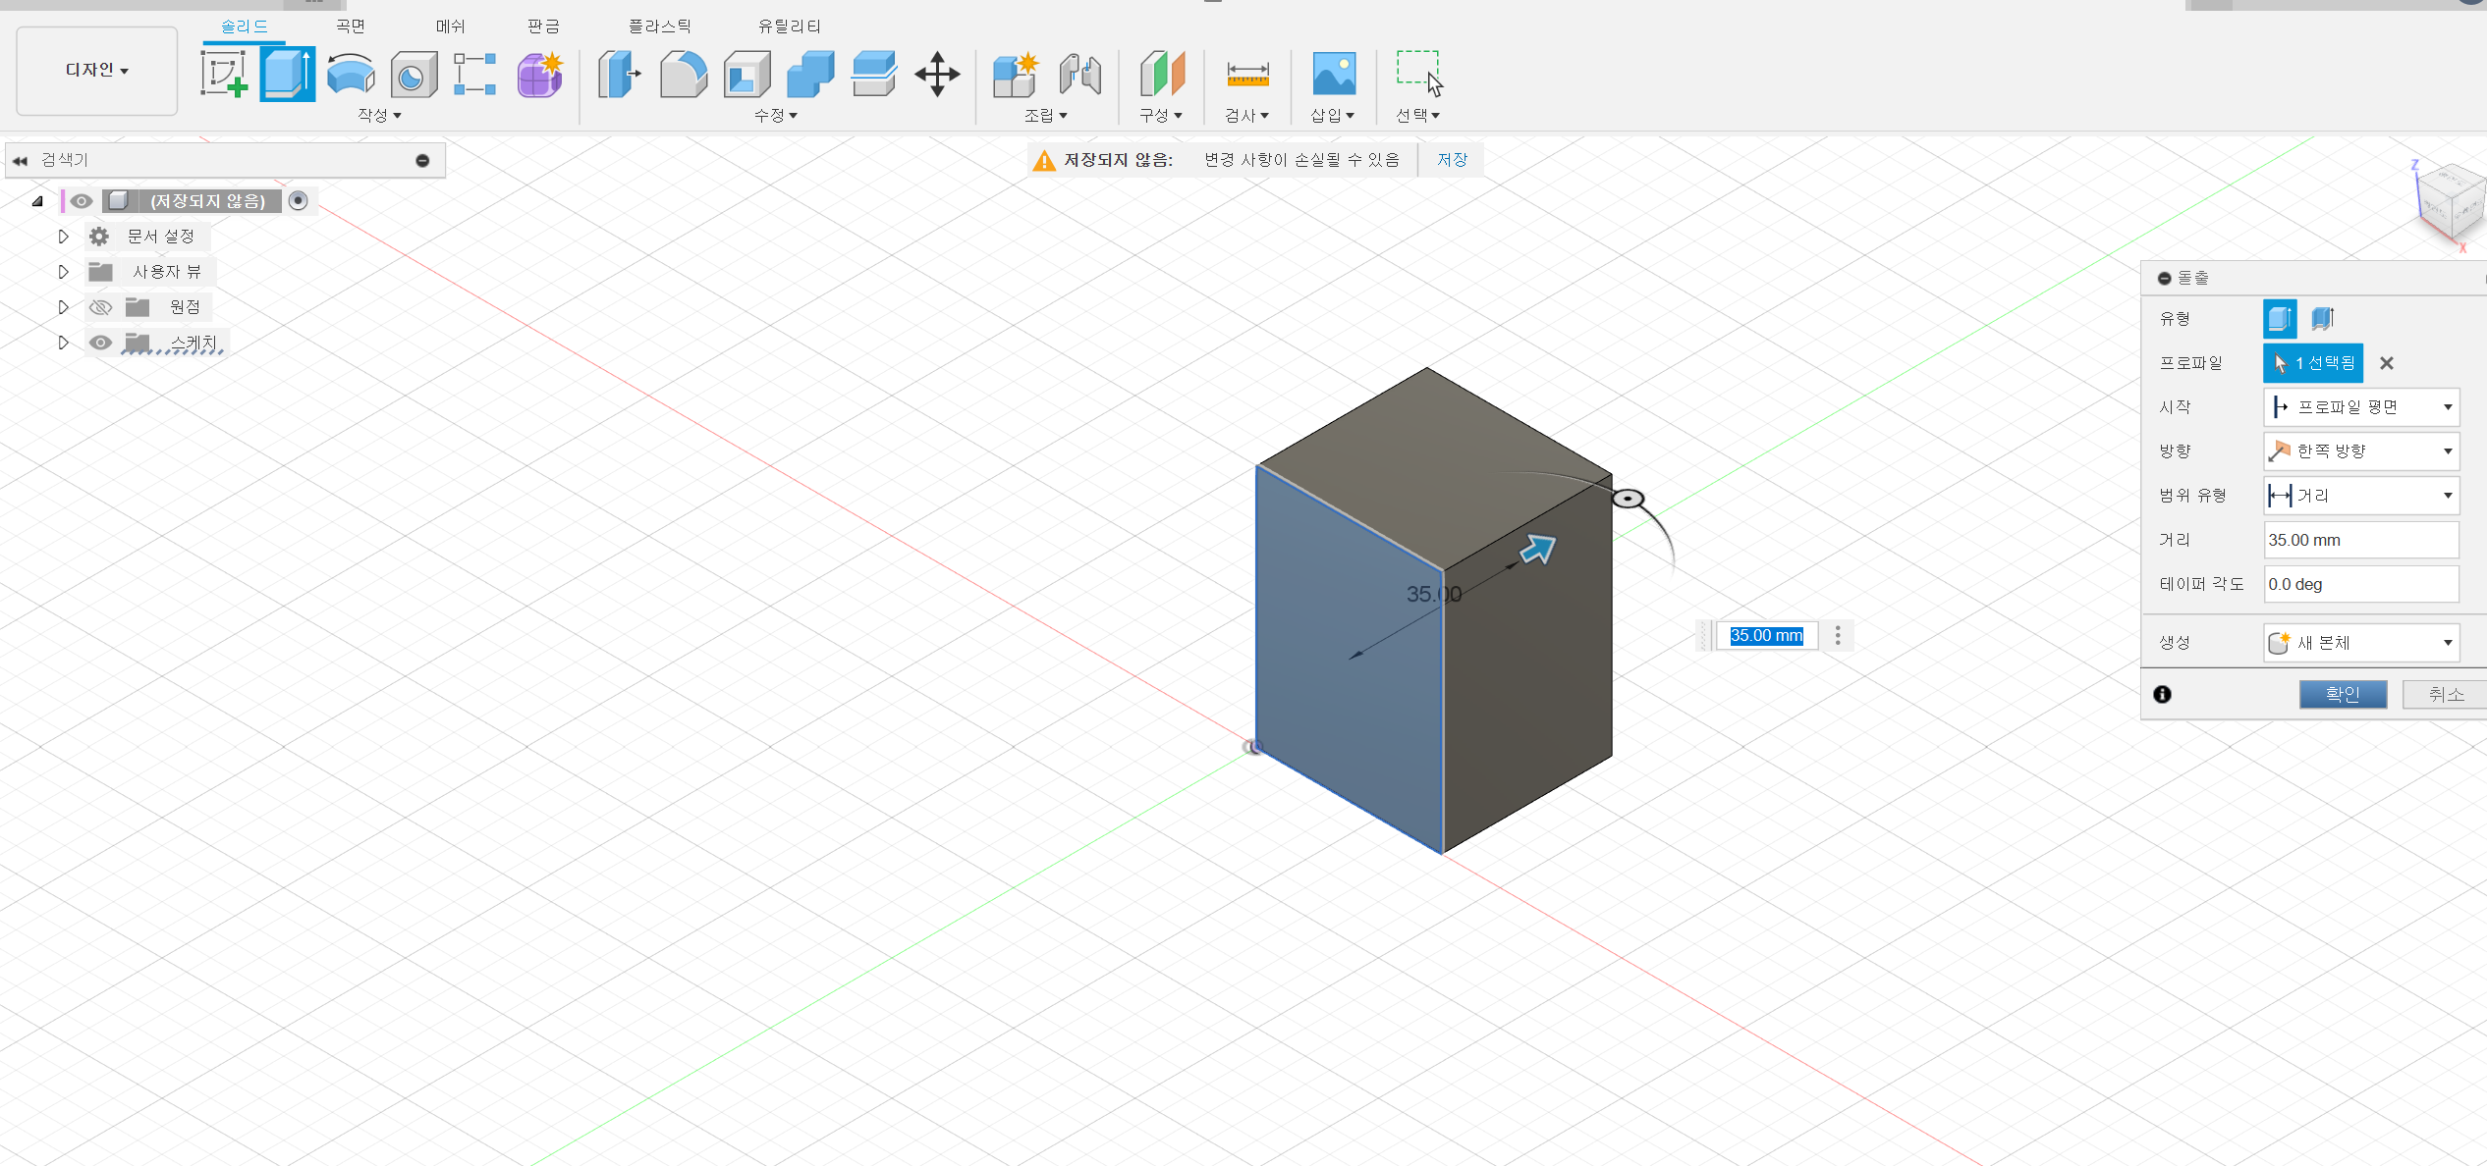Toggle visibility of 스케치 folder

(100, 343)
